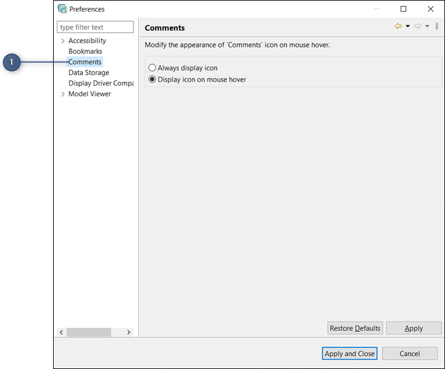Select the Always display icon option

pos(152,68)
